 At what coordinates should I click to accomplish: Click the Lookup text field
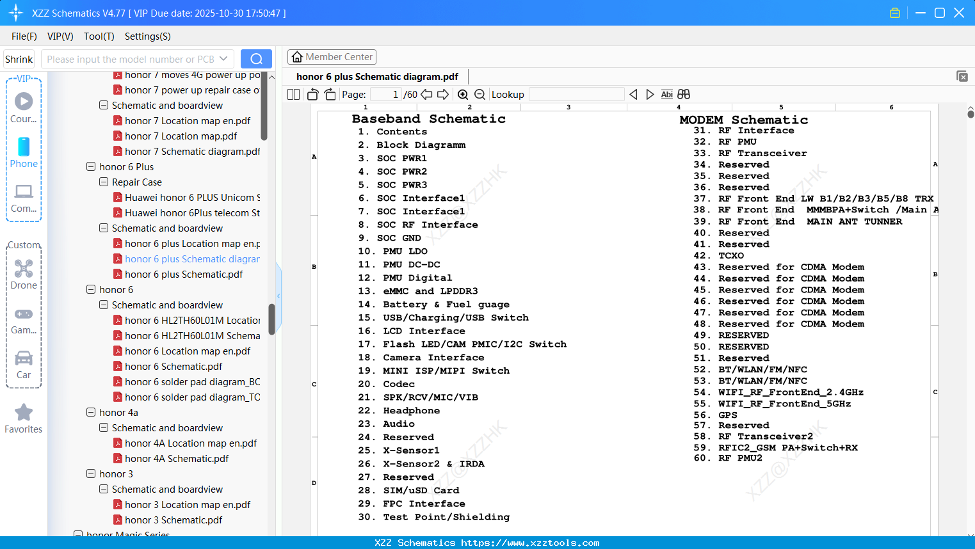click(x=577, y=95)
